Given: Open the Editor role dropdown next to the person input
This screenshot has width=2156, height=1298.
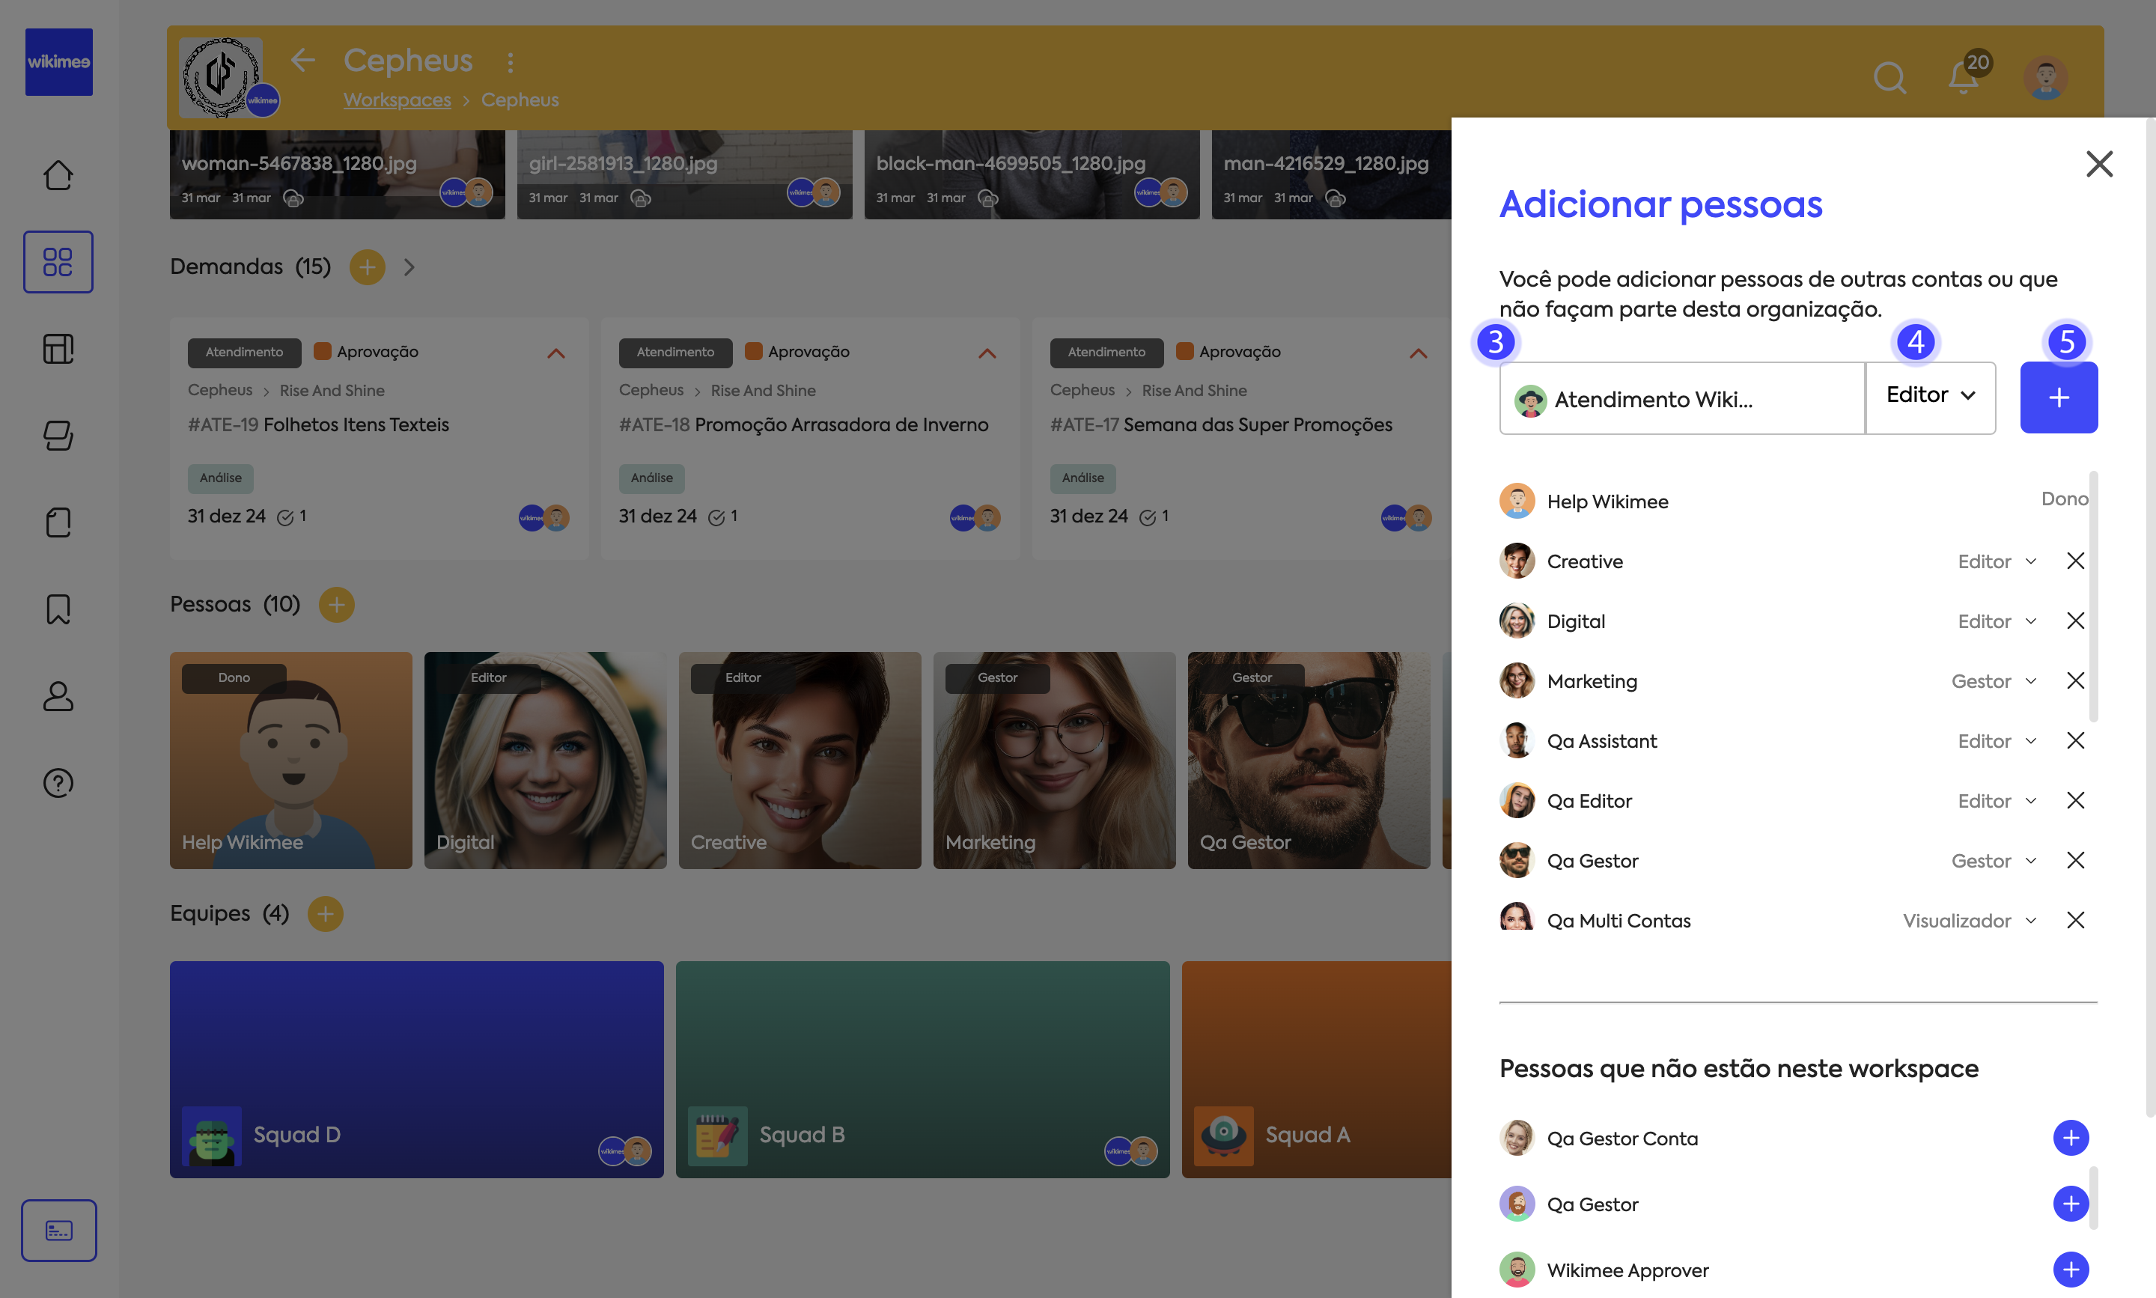Looking at the screenshot, I should point(1931,395).
